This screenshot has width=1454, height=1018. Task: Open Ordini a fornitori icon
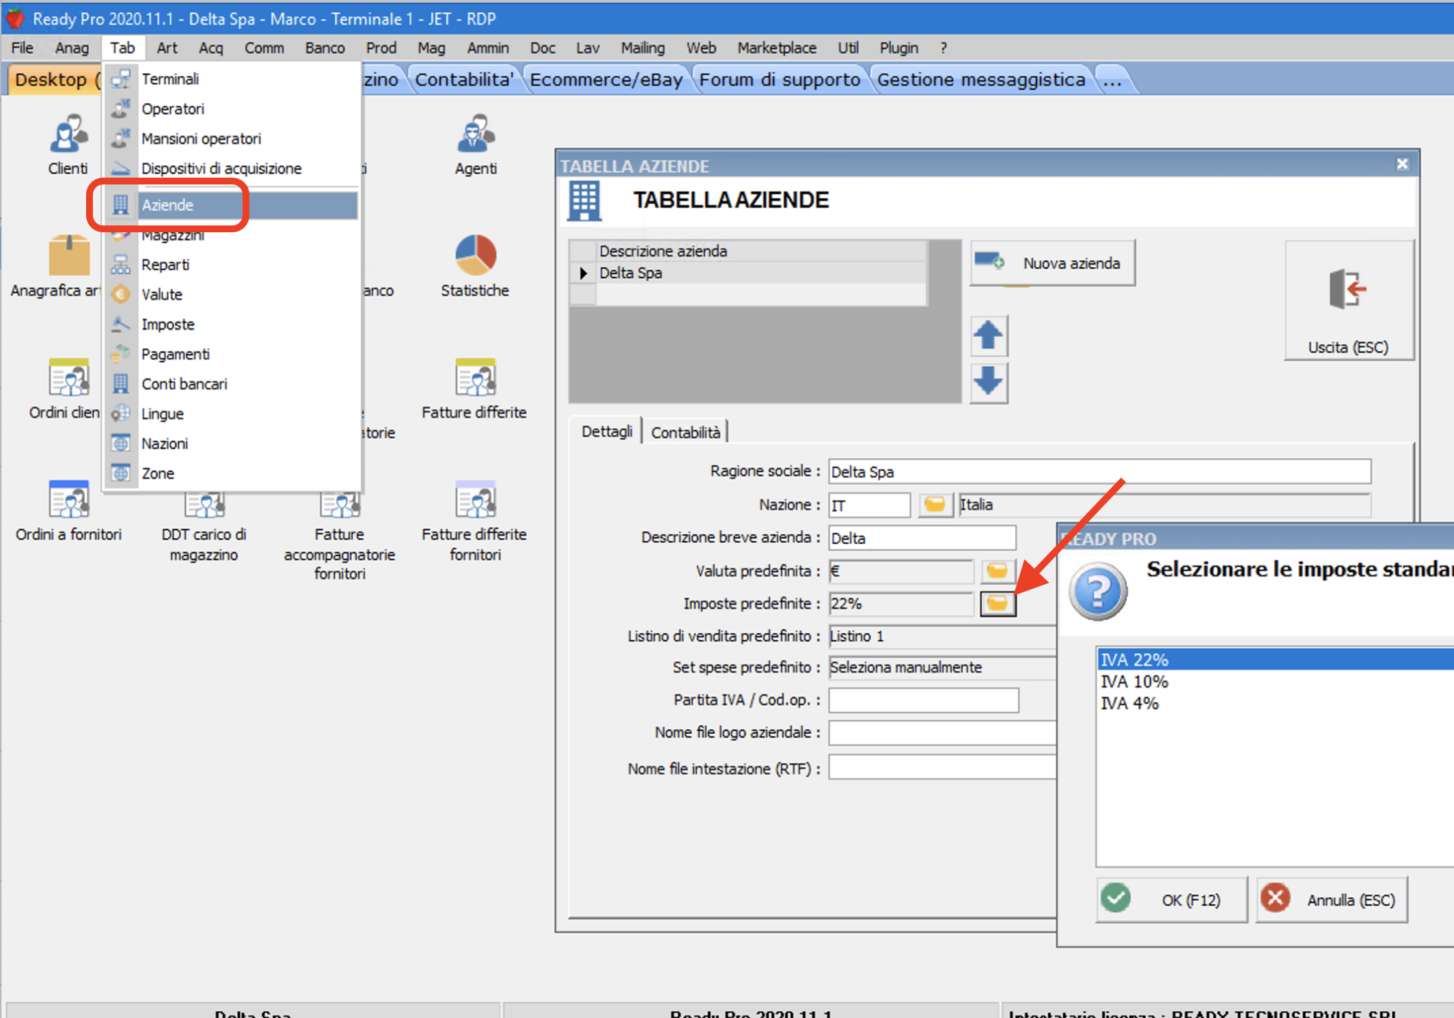pyautogui.click(x=68, y=500)
